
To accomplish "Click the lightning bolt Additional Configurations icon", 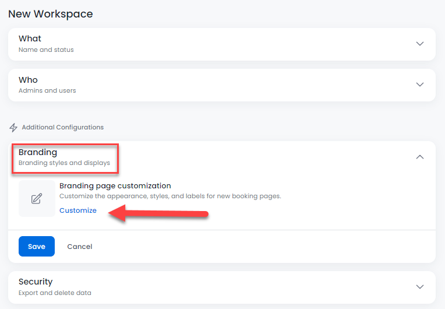I will coord(13,128).
